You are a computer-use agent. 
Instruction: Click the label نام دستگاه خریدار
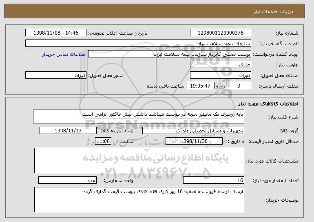click(279, 44)
